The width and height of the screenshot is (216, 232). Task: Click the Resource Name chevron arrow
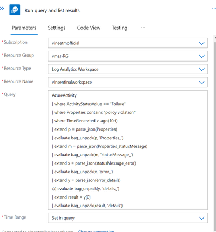point(201,83)
